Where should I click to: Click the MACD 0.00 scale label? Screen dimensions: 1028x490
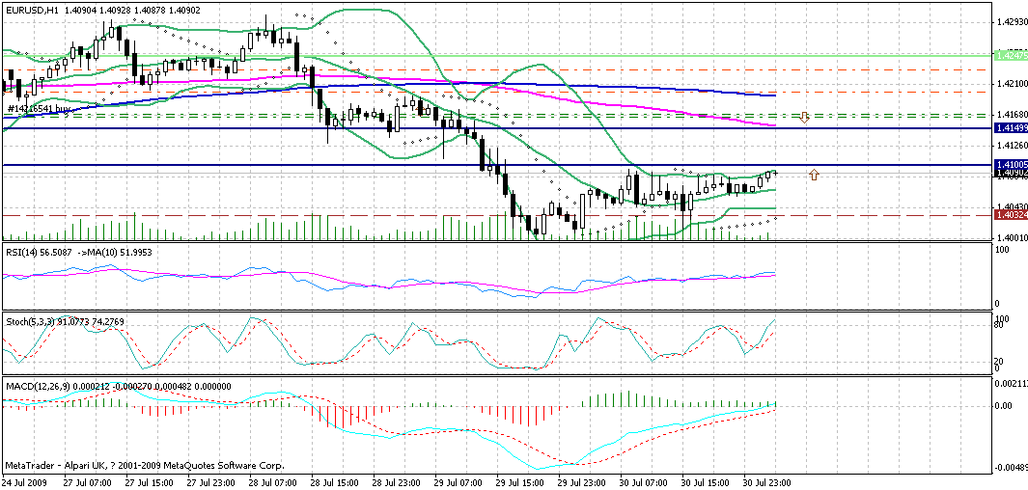tap(1005, 406)
